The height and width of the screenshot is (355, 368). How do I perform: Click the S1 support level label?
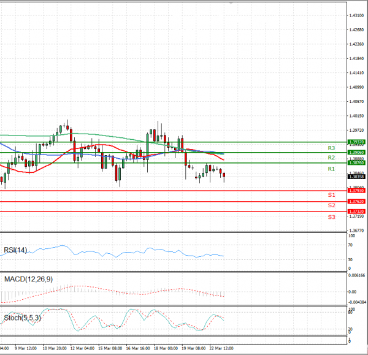coord(331,195)
